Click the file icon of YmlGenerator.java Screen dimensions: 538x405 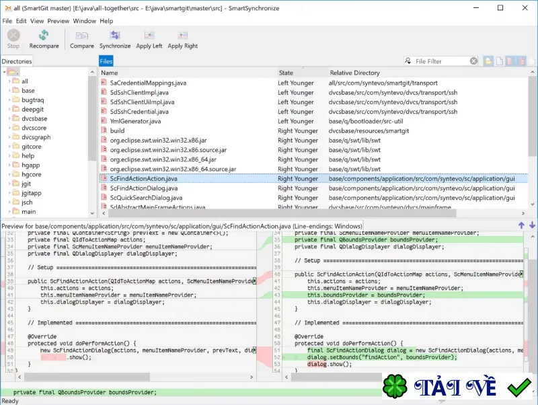pyautogui.click(x=104, y=121)
